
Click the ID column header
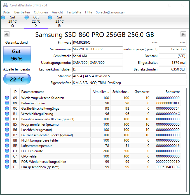pos(15,92)
